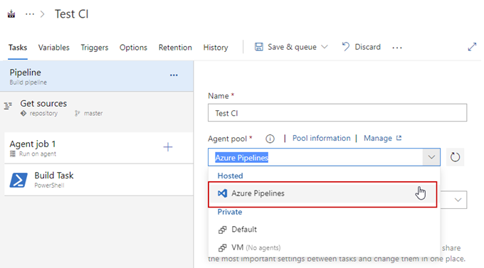Click the Discard button
This screenshot has width=484, height=268.
361,47
